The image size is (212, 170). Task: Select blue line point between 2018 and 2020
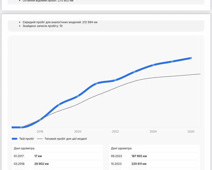(x=59, y=105)
